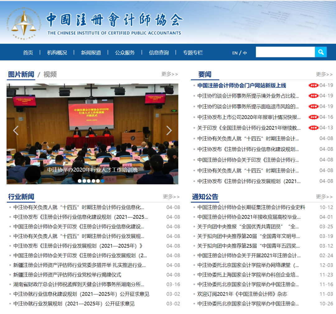Open the 机构概况 menu

(x=57, y=52)
